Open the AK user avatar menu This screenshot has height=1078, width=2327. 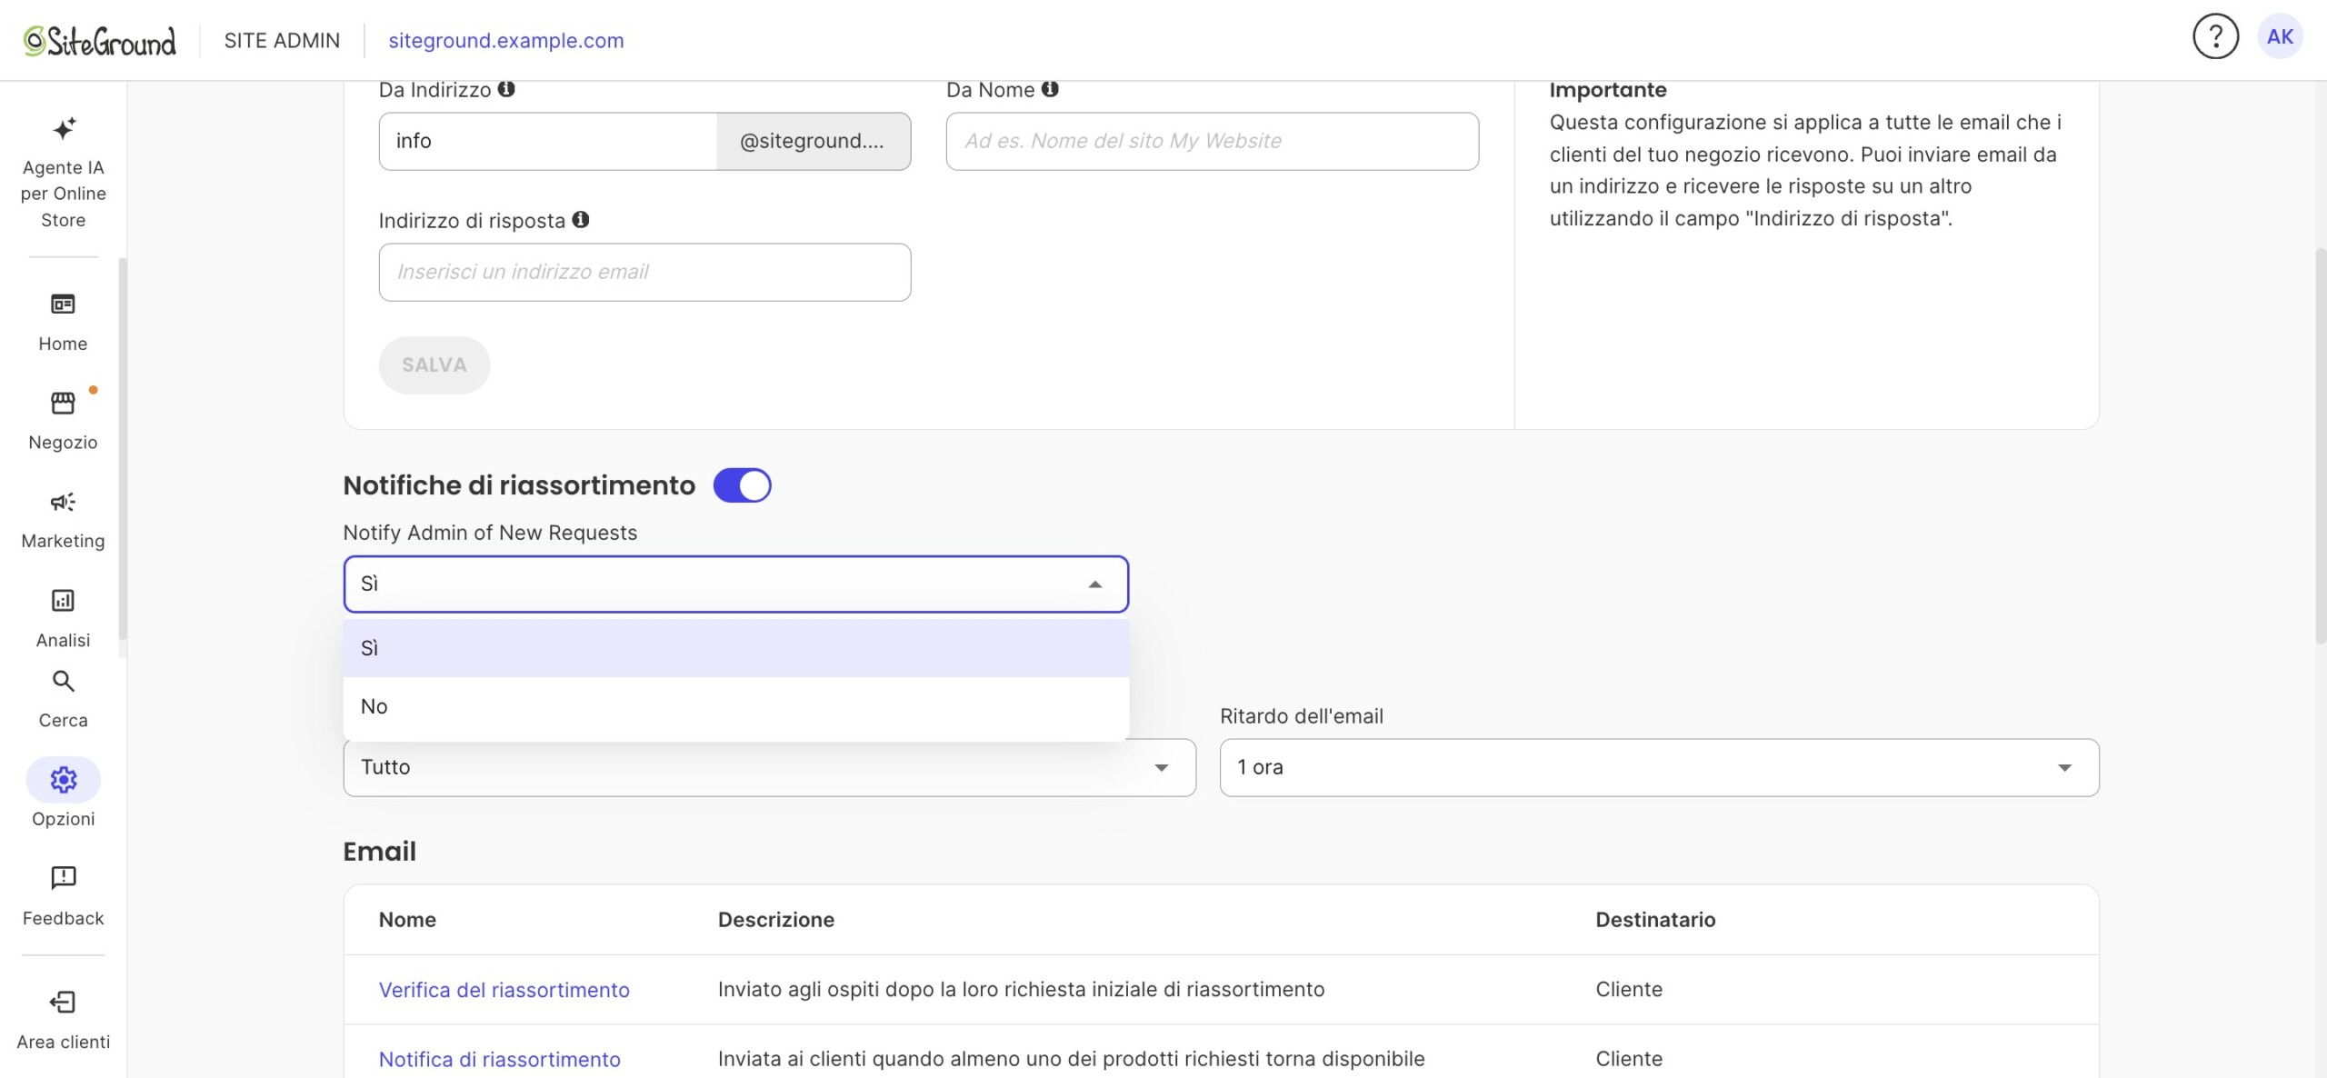click(x=2280, y=37)
